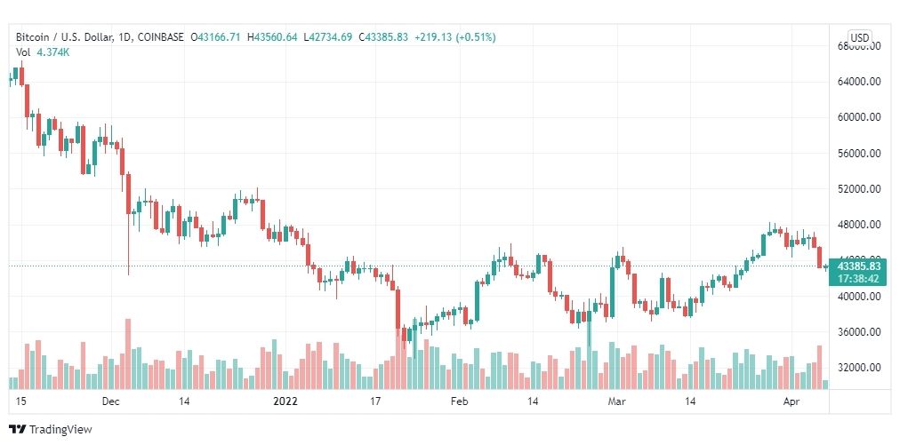
Task: Click the closing value C43385.83
Action: click(x=382, y=37)
